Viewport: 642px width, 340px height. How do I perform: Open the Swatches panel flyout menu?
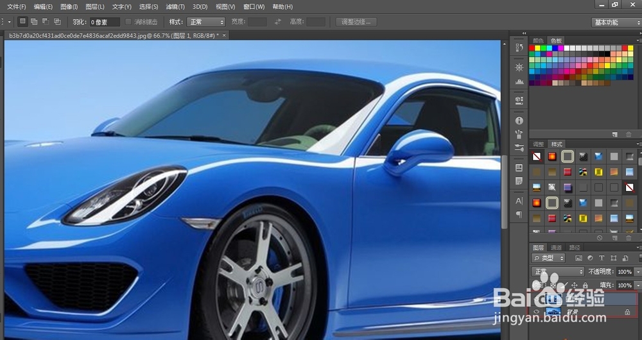click(x=639, y=40)
